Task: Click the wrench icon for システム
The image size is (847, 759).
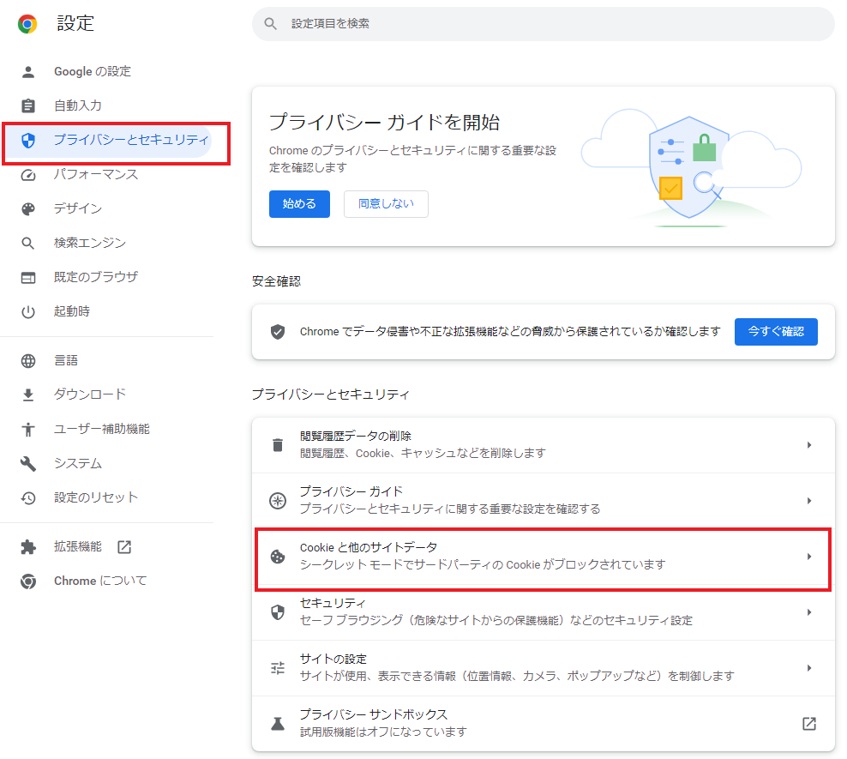Action: (28, 464)
